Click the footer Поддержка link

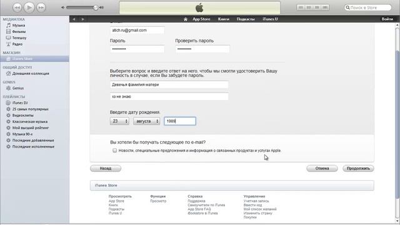[196, 201]
